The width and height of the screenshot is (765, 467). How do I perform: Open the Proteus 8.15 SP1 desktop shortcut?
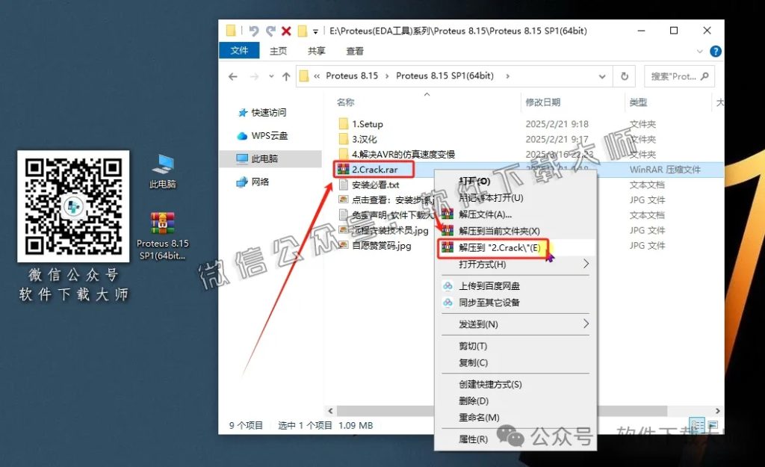[162, 223]
